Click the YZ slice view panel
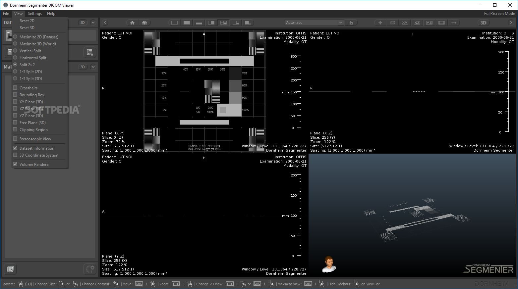The height and width of the screenshot is (289, 518). tap(204, 215)
